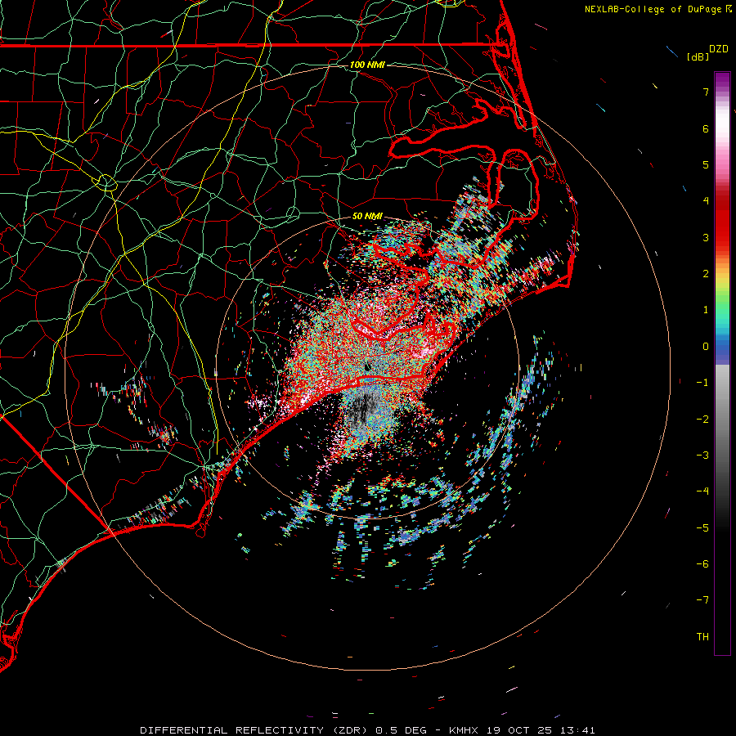Click the 1 dB value on the colorbar scale
The height and width of the screenshot is (736, 736).
pos(706,310)
